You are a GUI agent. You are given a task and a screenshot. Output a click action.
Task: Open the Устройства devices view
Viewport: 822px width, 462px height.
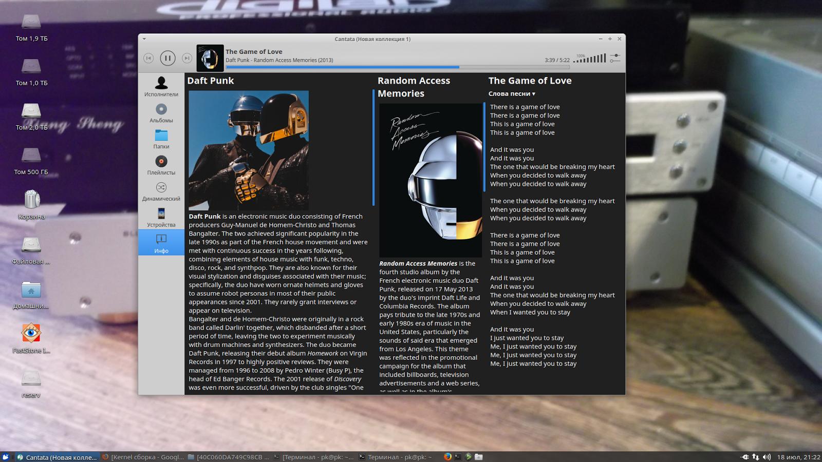(x=161, y=218)
